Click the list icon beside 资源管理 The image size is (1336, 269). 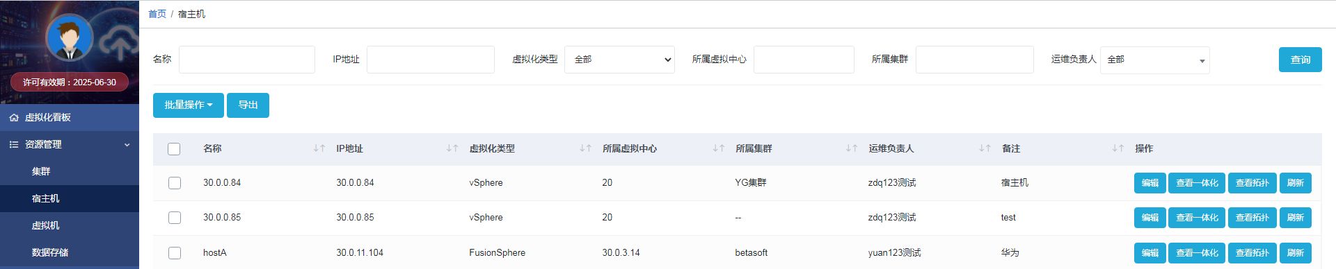(14, 144)
